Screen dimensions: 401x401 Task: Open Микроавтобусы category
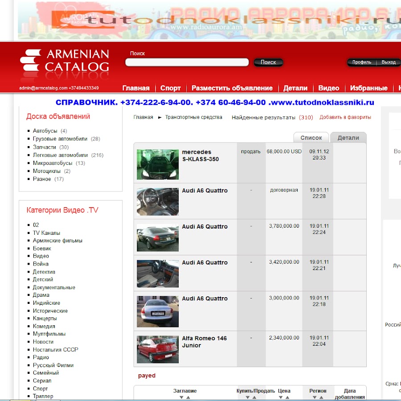point(53,163)
